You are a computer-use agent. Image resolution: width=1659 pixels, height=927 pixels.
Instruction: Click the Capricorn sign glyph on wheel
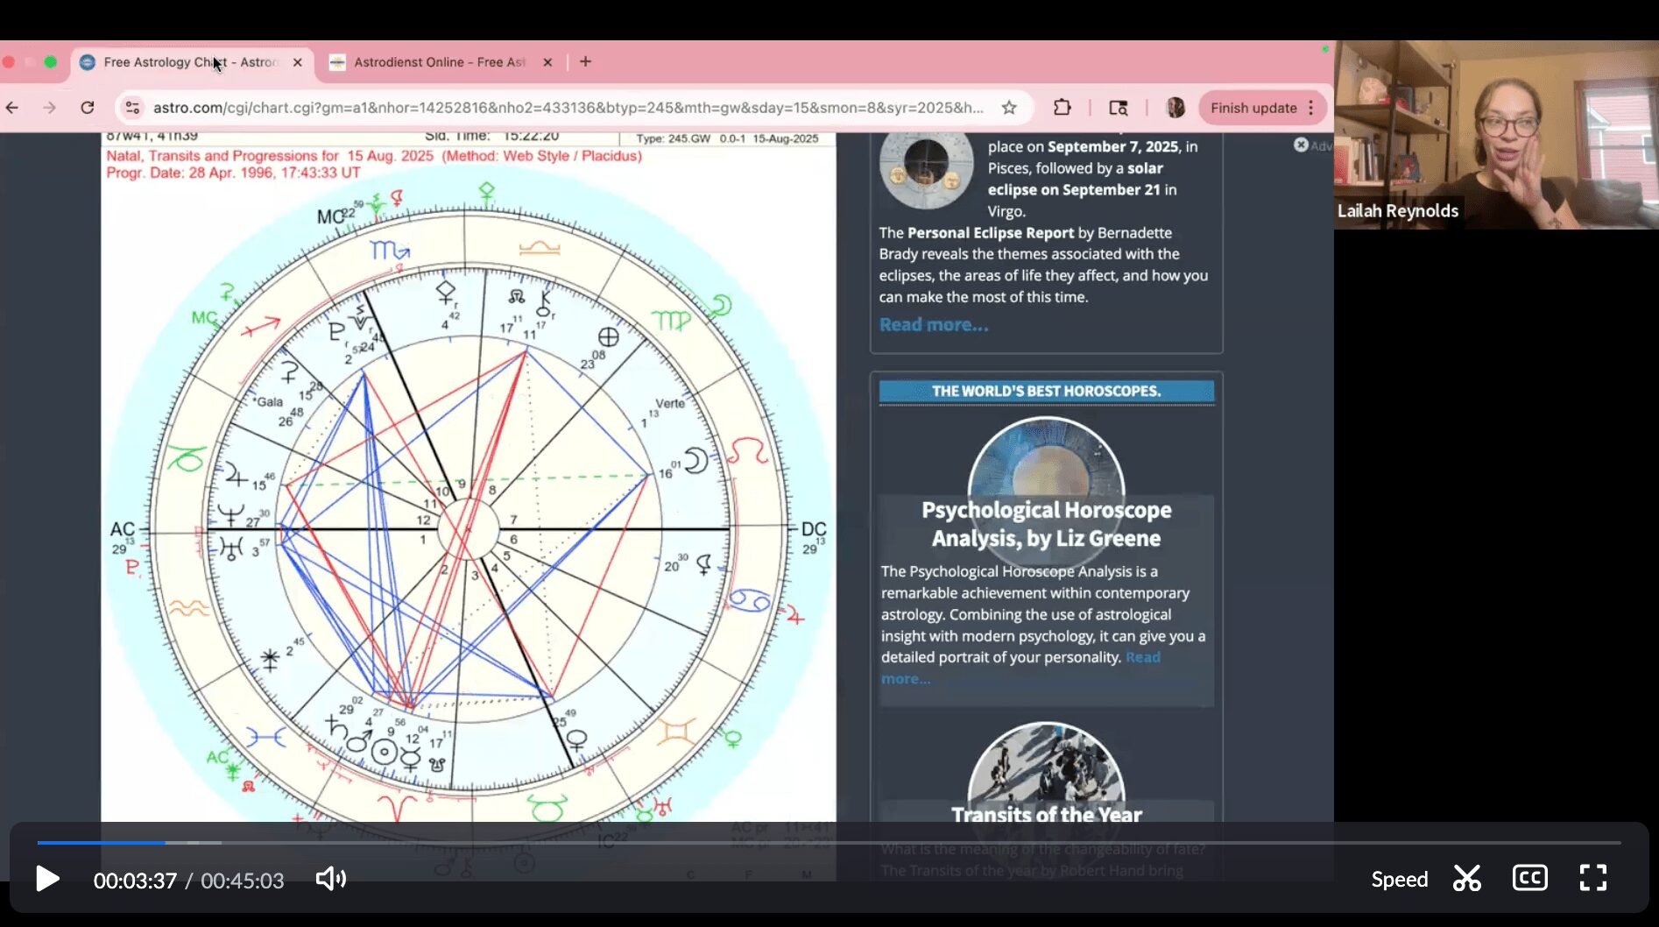(x=187, y=458)
